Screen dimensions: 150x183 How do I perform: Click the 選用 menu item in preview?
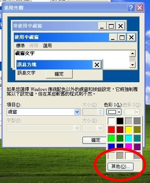coord(47,46)
